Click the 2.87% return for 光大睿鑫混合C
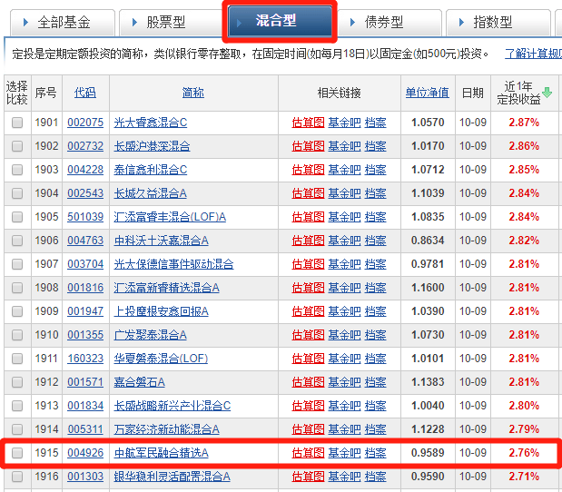This screenshot has width=562, height=492. tap(524, 123)
